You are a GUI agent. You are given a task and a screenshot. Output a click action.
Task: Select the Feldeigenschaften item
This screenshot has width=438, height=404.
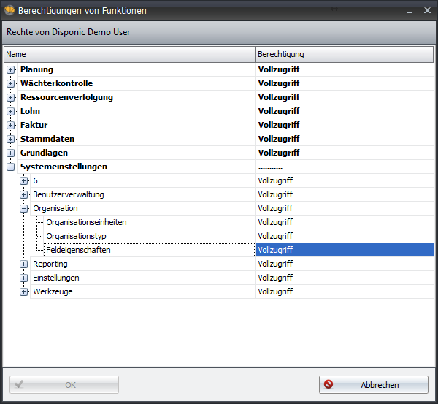78,250
